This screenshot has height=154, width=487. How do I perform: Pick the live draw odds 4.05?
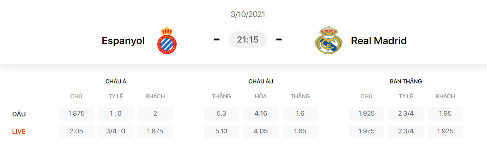coord(261,131)
